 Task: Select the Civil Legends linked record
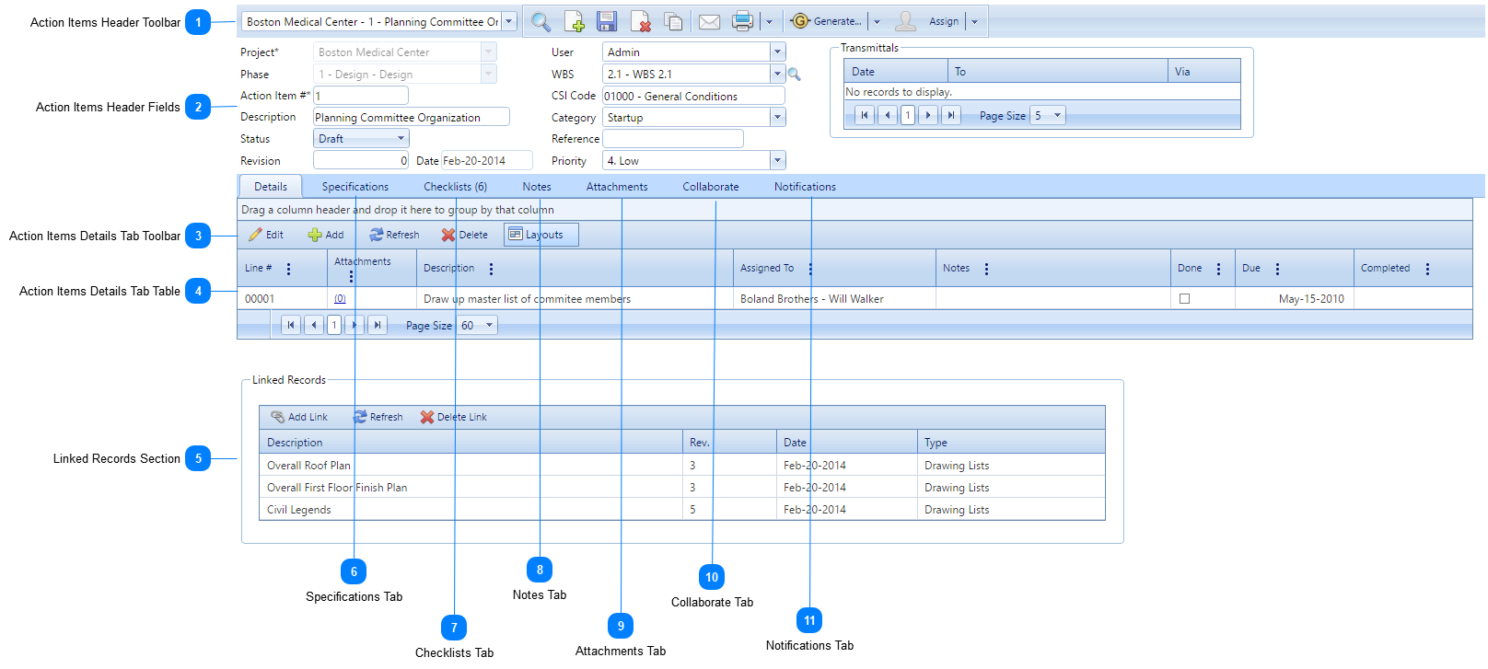681,509
